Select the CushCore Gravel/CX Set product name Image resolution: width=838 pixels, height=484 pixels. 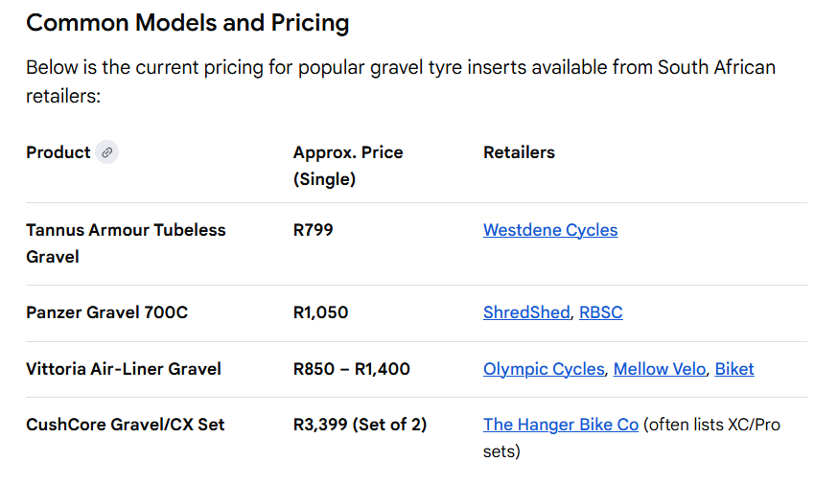tap(126, 425)
